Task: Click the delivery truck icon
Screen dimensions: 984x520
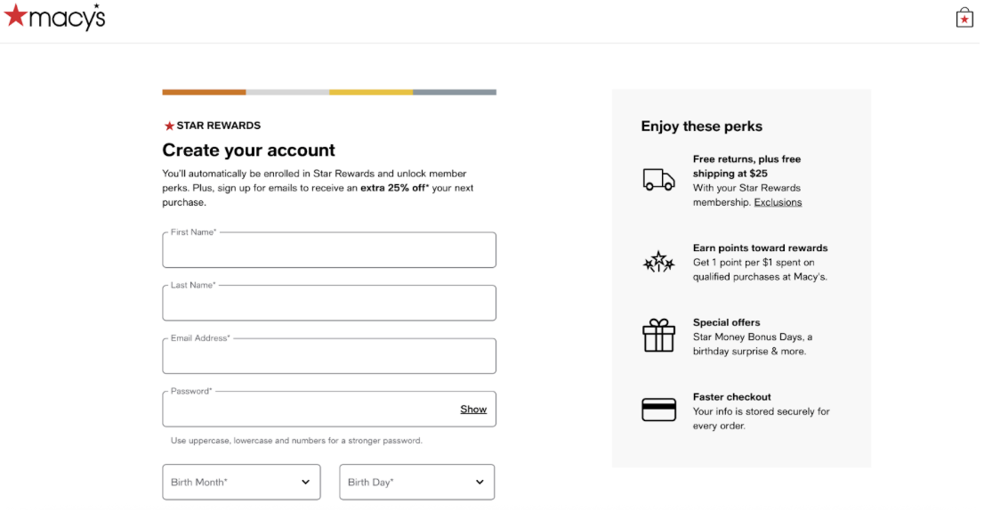Action: (x=658, y=180)
